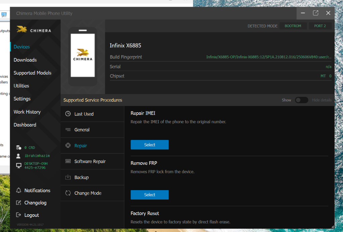The height and width of the screenshot is (232, 343).
Task: Click the Repair chip icon
Action: 68,145
